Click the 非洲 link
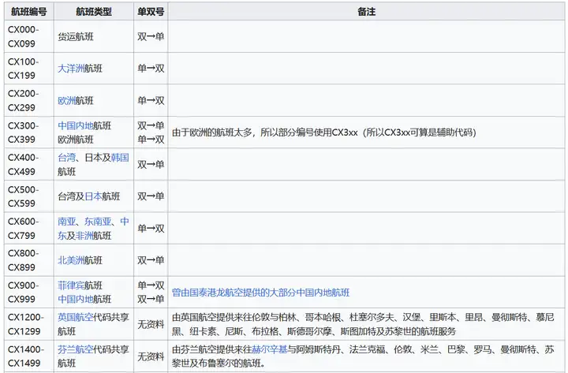This screenshot has width=568, height=373. coord(84,236)
